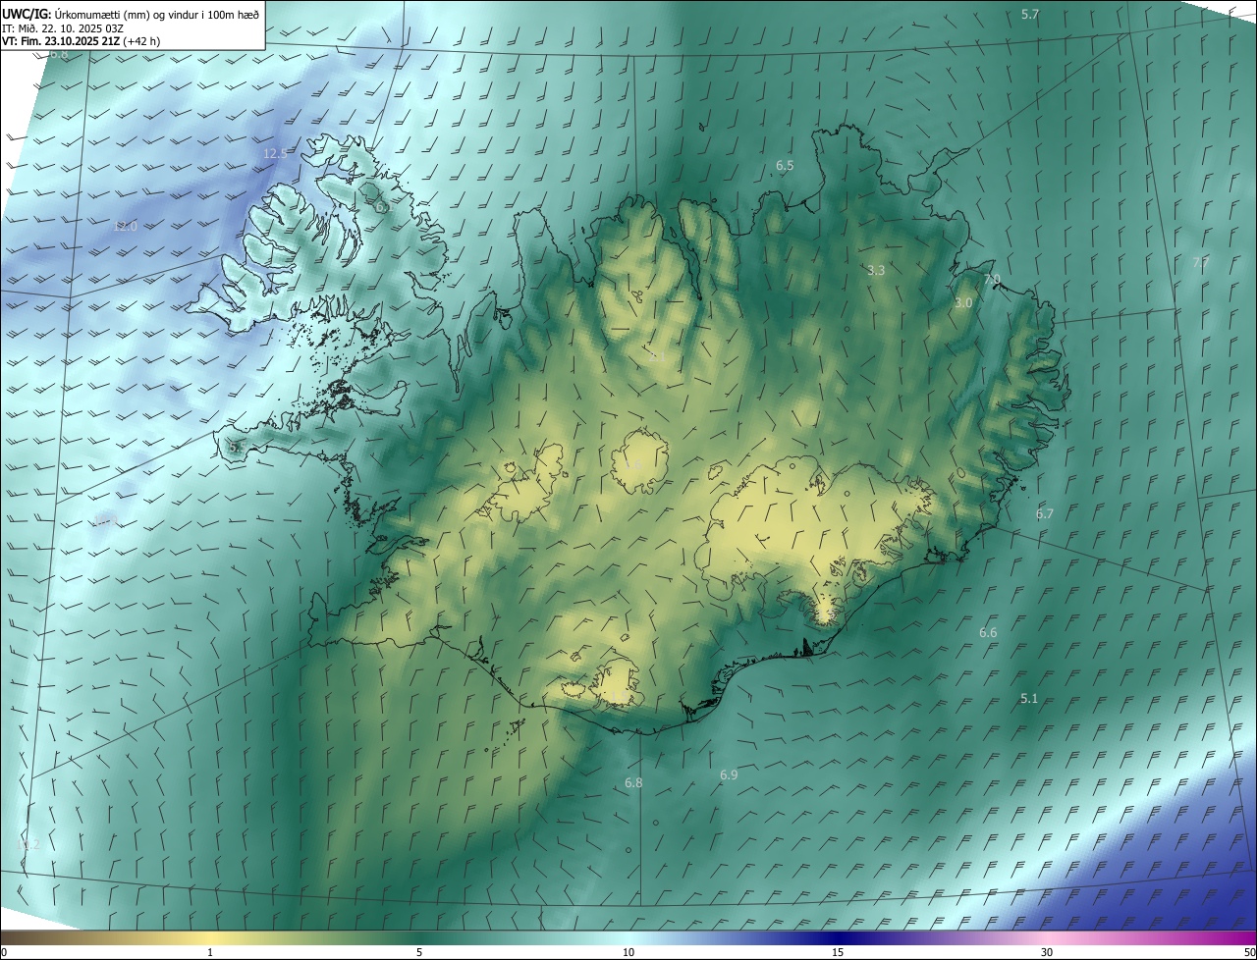Image resolution: width=1257 pixels, height=960 pixels.
Task: Click the 6.7 value label on the map
Action: (x=1045, y=513)
